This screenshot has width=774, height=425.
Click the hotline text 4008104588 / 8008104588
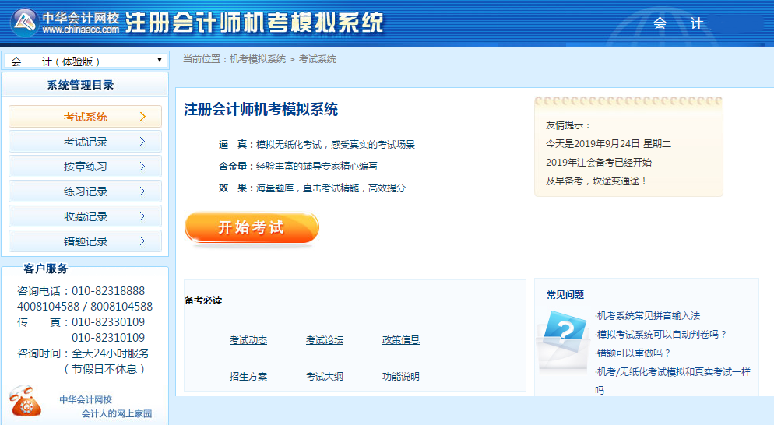pos(85,307)
